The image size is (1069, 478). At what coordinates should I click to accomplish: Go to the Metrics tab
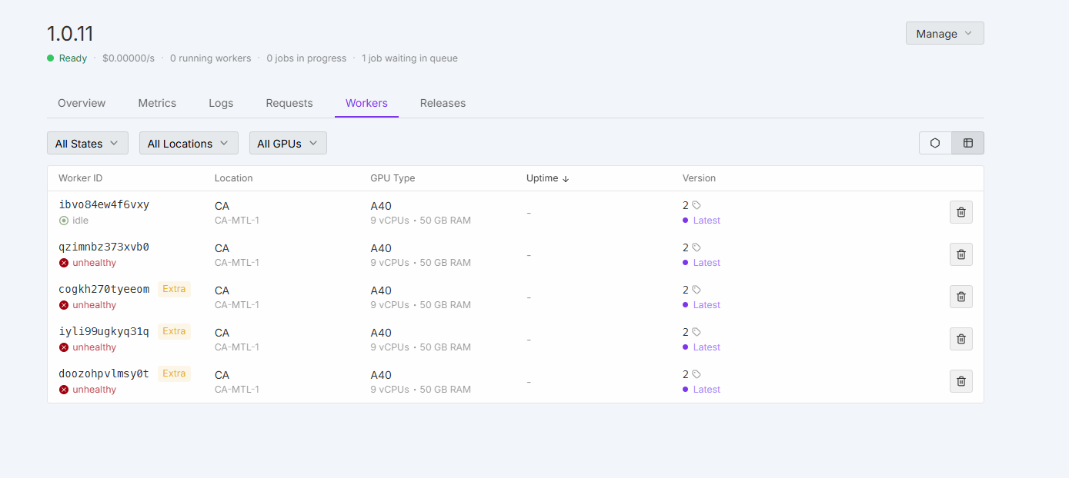click(x=157, y=103)
